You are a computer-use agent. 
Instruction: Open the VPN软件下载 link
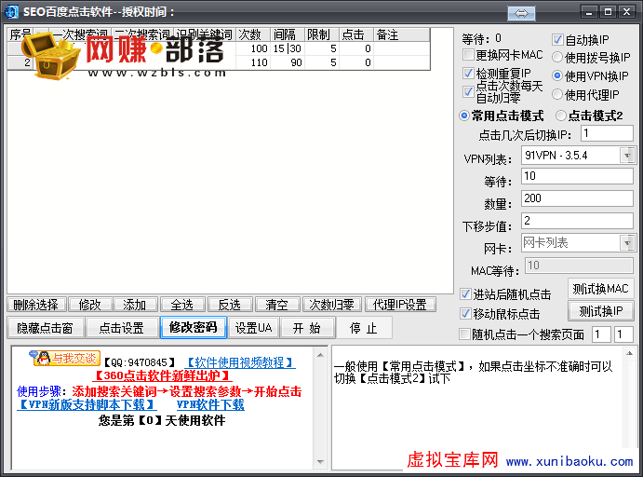click(210, 405)
